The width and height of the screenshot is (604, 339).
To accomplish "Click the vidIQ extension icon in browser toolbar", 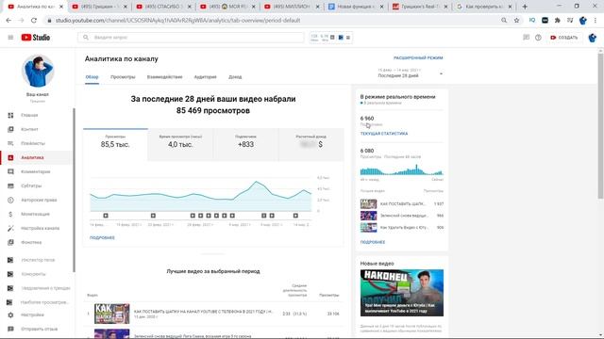I will 532,21.
